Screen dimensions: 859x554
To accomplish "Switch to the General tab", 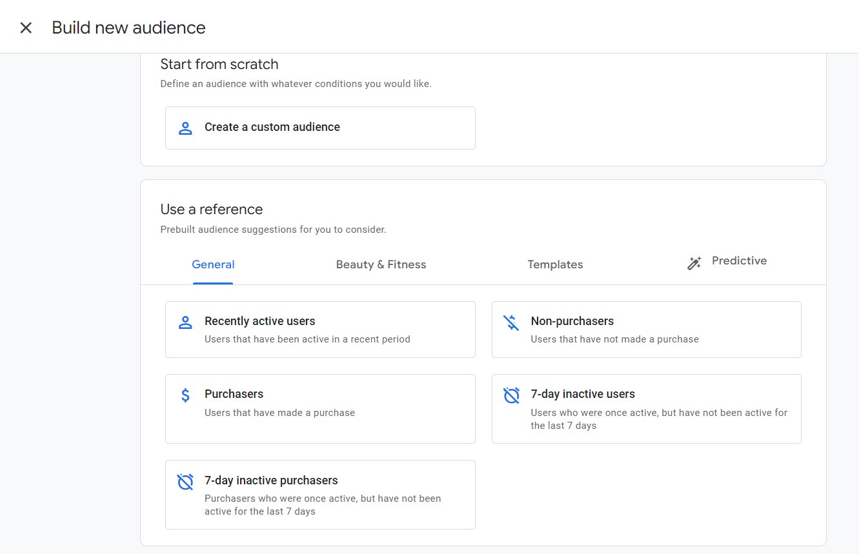I will pos(213,264).
